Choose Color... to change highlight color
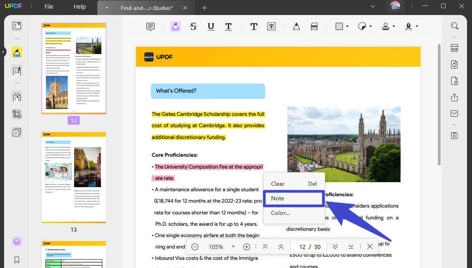This screenshot has height=268, width=472. (280, 213)
